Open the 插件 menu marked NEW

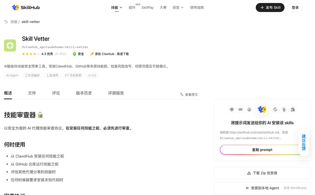[132, 7]
